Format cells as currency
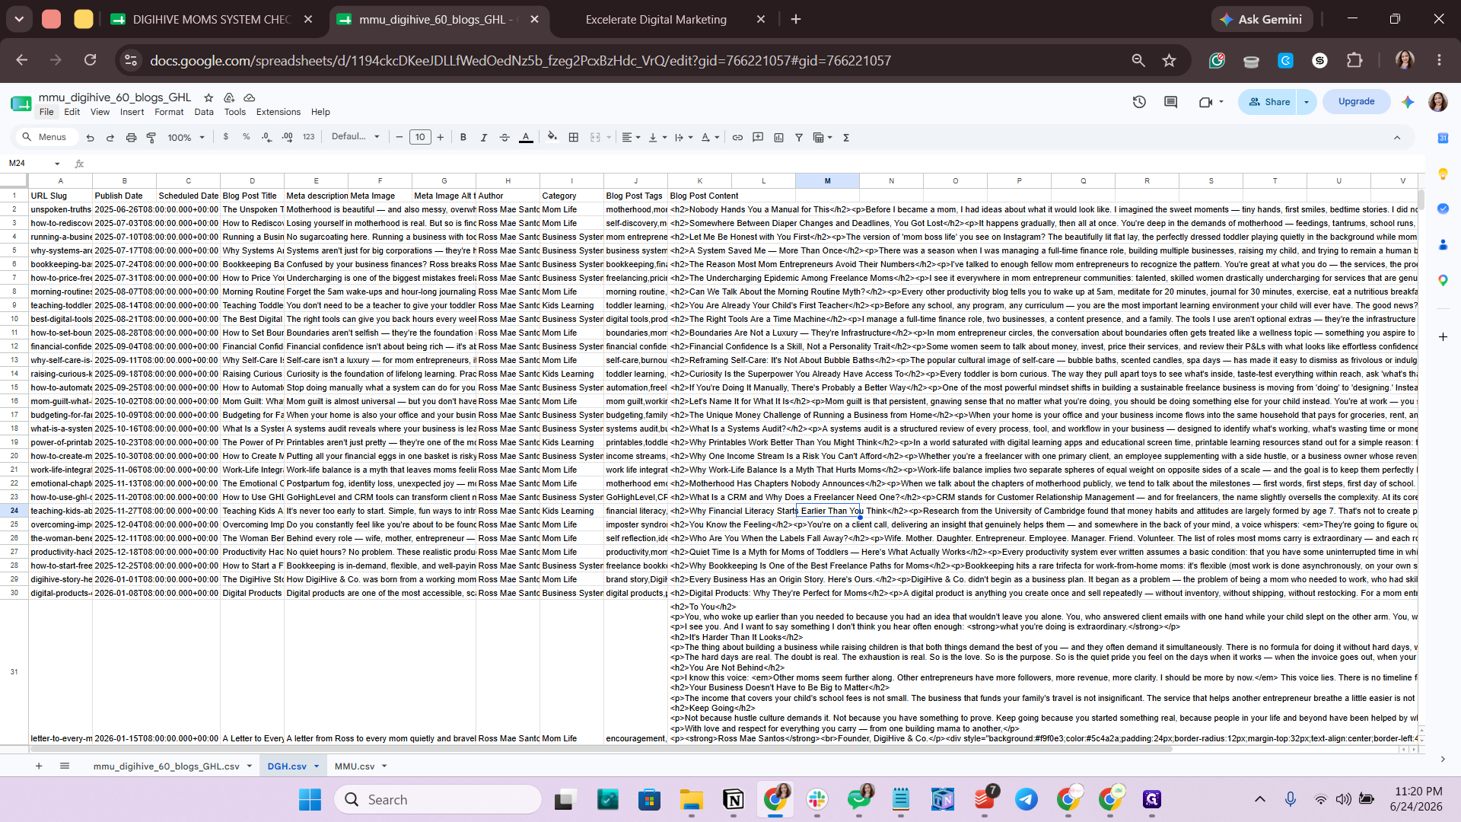 pyautogui.click(x=226, y=137)
